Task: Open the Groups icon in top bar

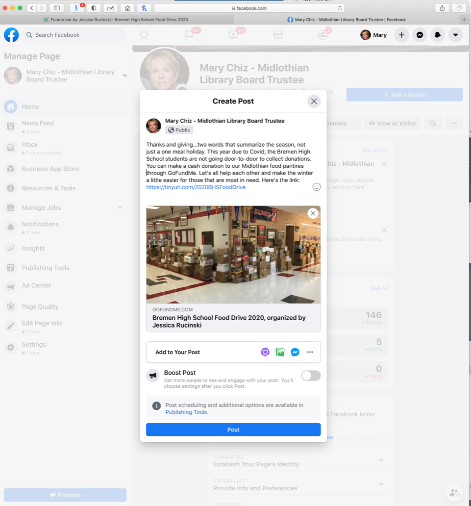Action: pyautogui.click(x=322, y=35)
